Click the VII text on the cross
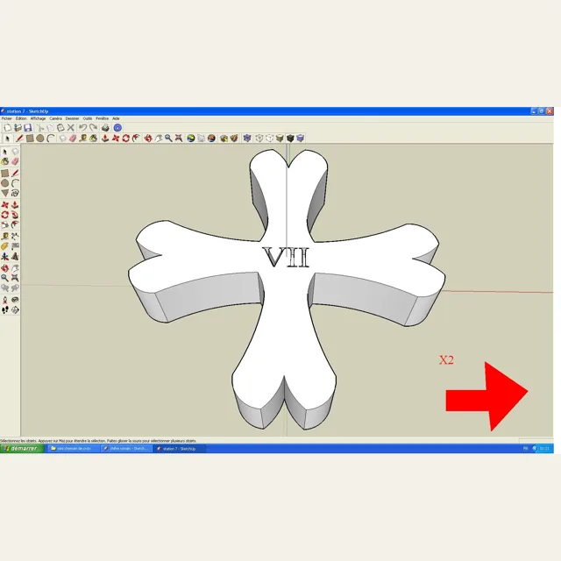 click(286, 257)
